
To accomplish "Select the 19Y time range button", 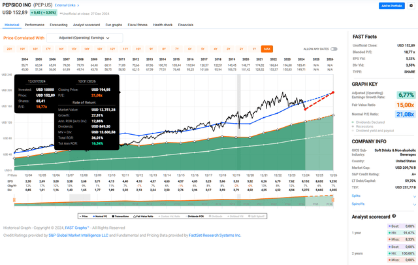I will [x=22, y=49].
